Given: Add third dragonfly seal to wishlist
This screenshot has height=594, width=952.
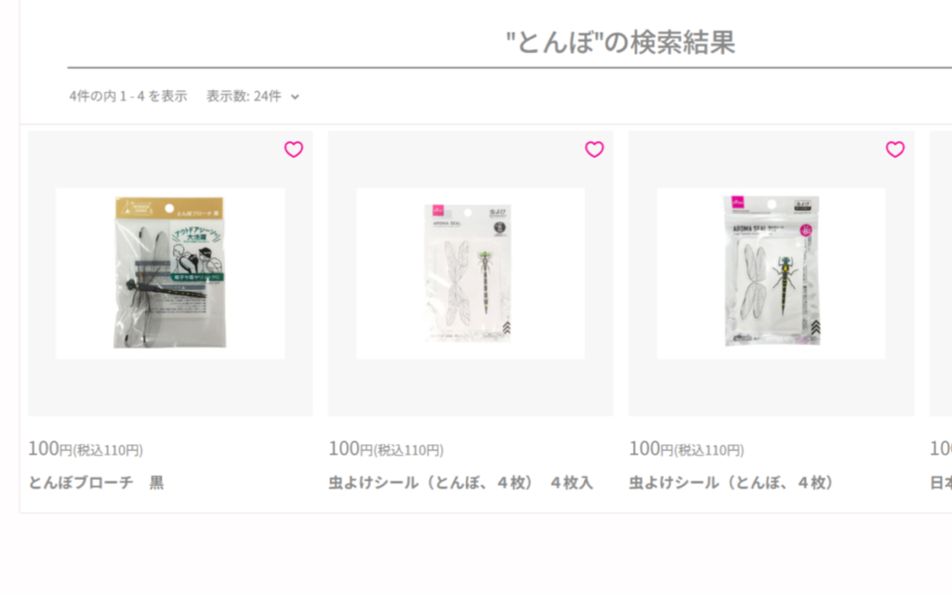Looking at the screenshot, I should [x=895, y=150].
